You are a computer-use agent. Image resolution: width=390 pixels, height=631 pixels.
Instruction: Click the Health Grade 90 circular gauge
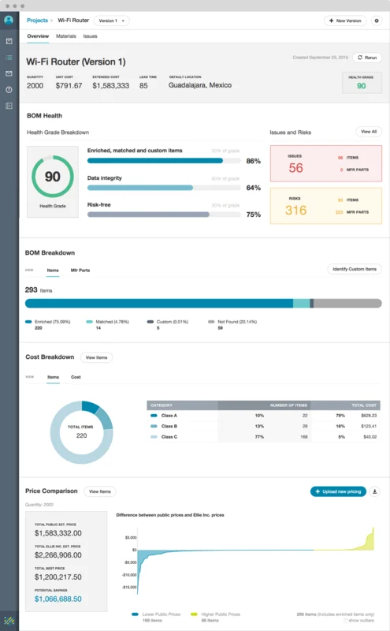click(53, 177)
